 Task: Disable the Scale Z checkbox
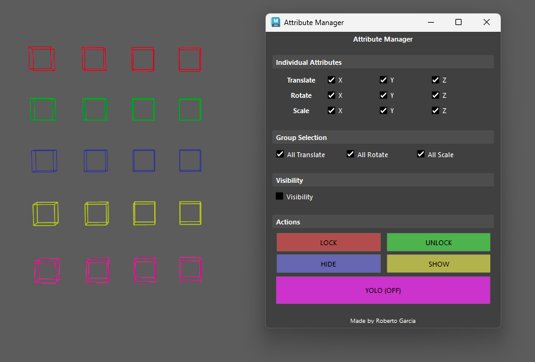point(435,111)
